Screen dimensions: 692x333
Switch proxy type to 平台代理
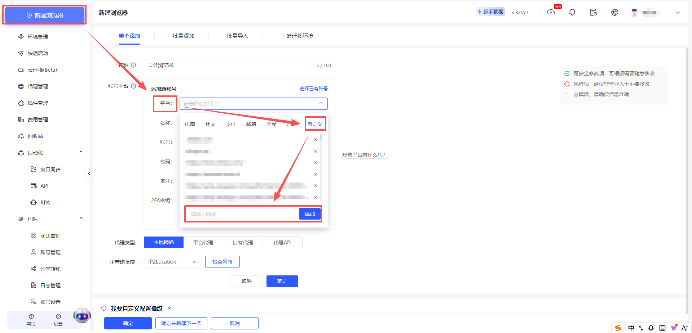point(203,242)
